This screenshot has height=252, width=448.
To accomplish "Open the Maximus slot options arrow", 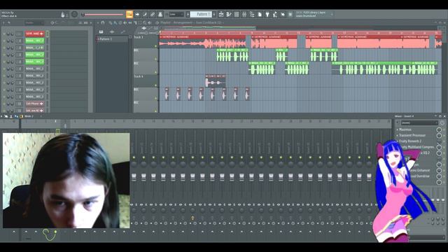I will tap(398, 129).
